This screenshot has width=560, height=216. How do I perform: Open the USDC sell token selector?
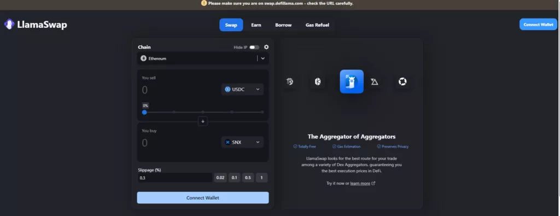pyautogui.click(x=242, y=89)
